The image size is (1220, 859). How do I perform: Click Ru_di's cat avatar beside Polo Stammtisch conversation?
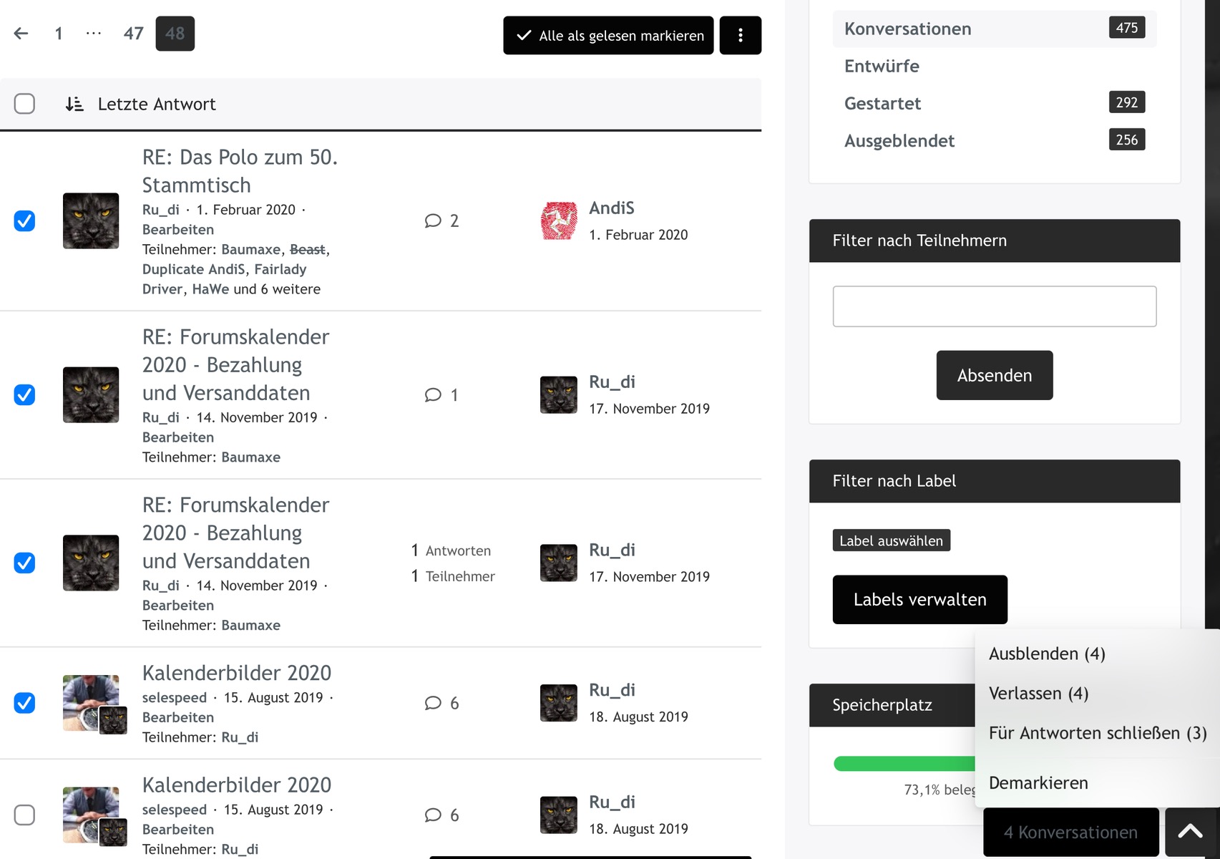[x=91, y=220]
